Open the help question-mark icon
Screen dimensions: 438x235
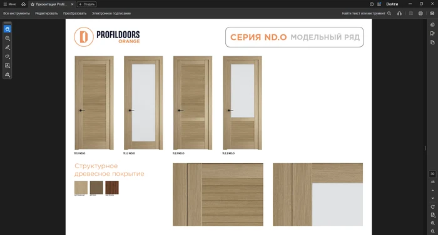(x=372, y=4)
